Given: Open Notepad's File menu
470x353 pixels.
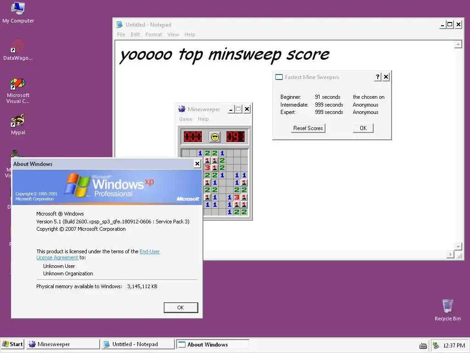Looking at the screenshot, I should 121,34.
